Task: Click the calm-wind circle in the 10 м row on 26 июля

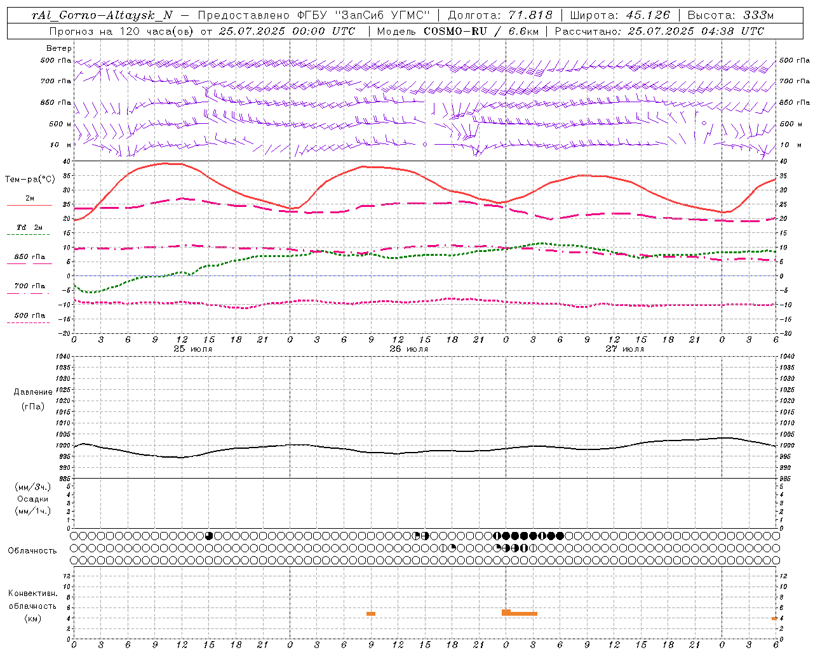Action: 425,145
